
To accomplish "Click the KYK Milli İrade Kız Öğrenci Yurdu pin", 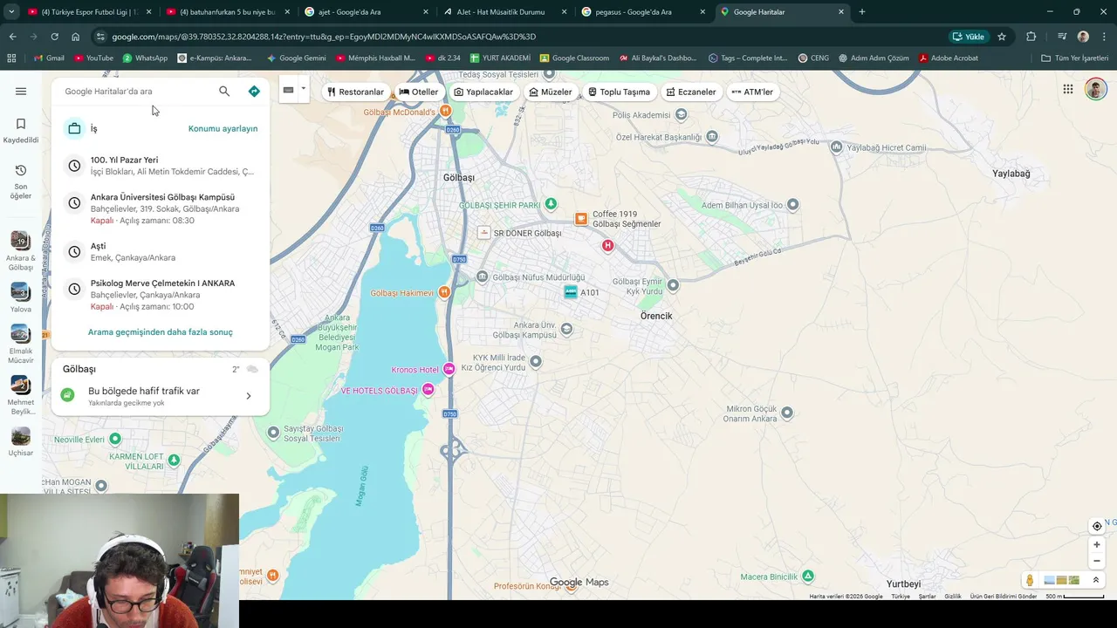I will tap(536, 361).
